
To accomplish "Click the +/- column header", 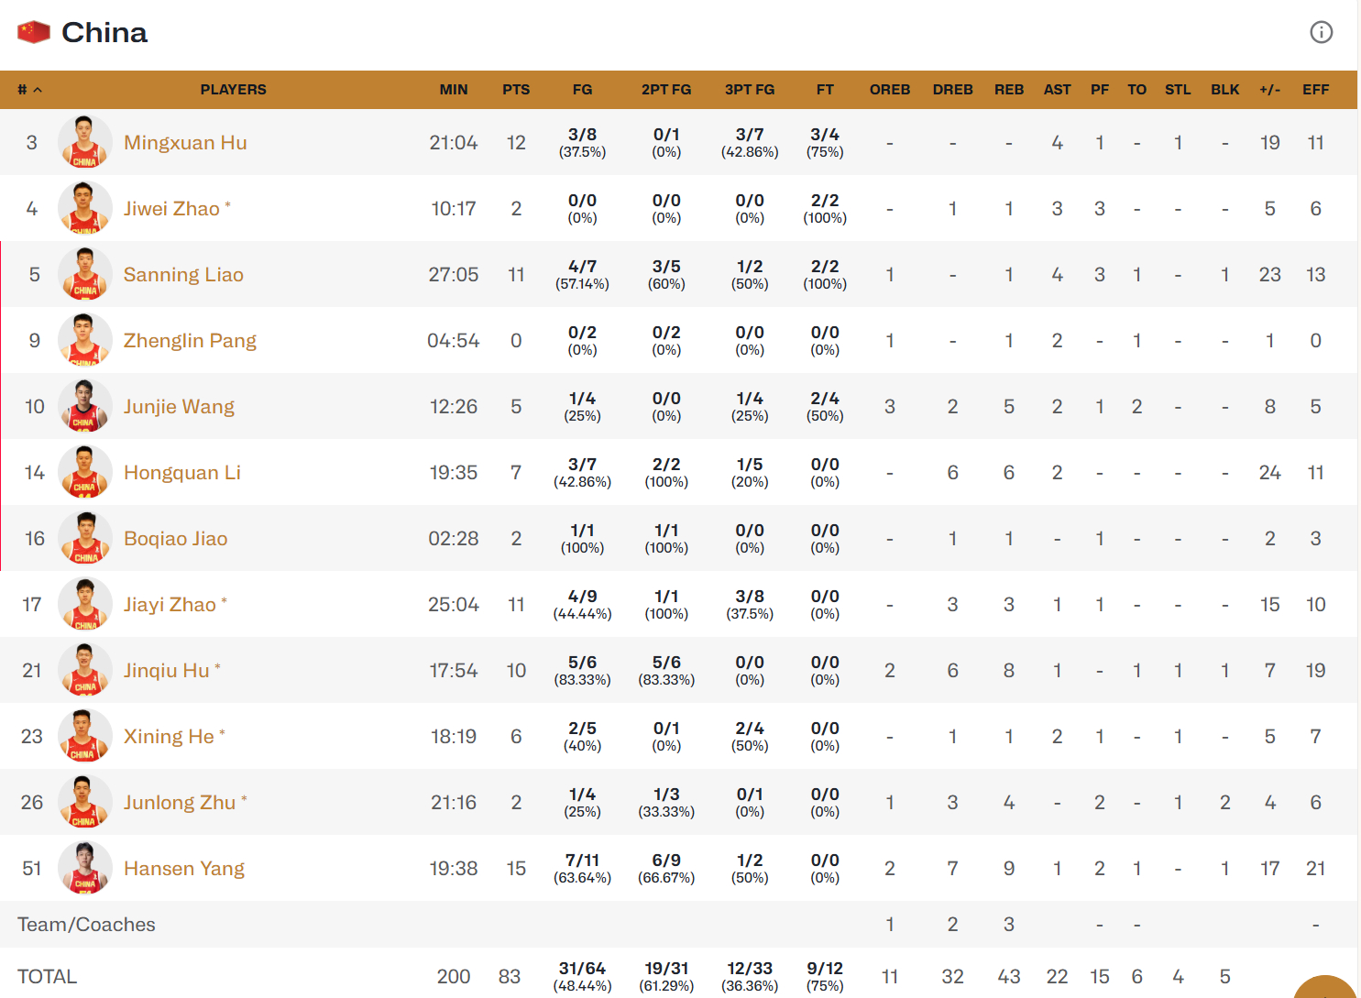I will (1269, 90).
